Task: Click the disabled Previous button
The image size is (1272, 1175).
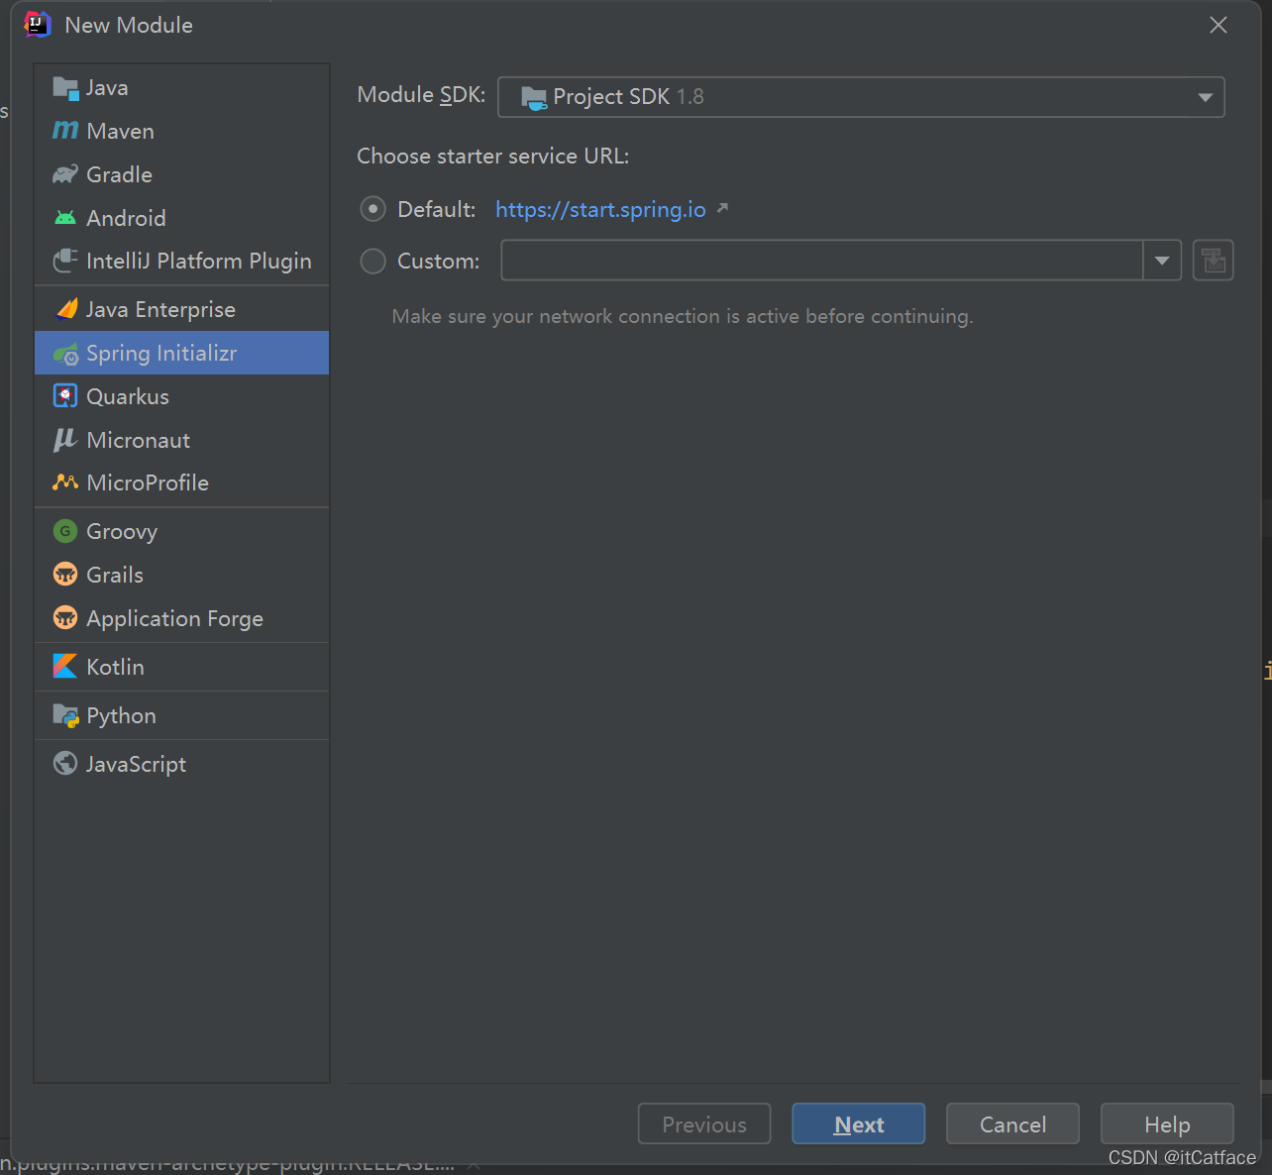Action: (x=704, y=1123)
